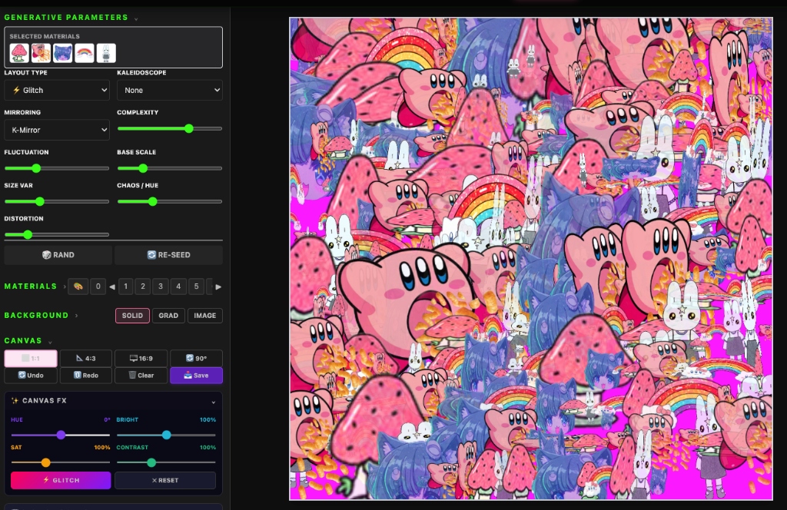Select materials page 3
787x510 pixels.
[x=161, y=286]
